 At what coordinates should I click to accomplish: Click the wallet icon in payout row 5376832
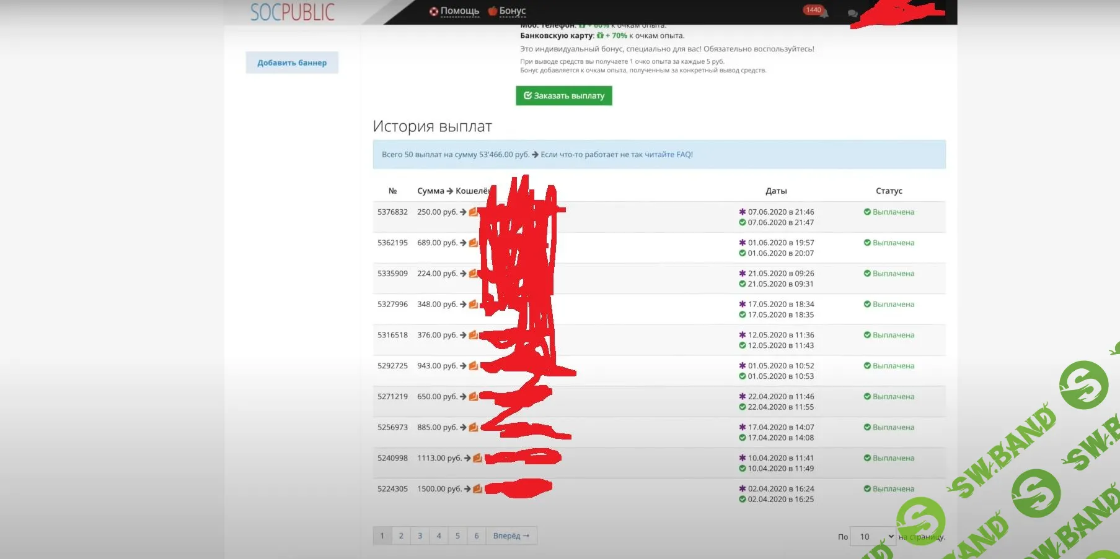[473, 212]
